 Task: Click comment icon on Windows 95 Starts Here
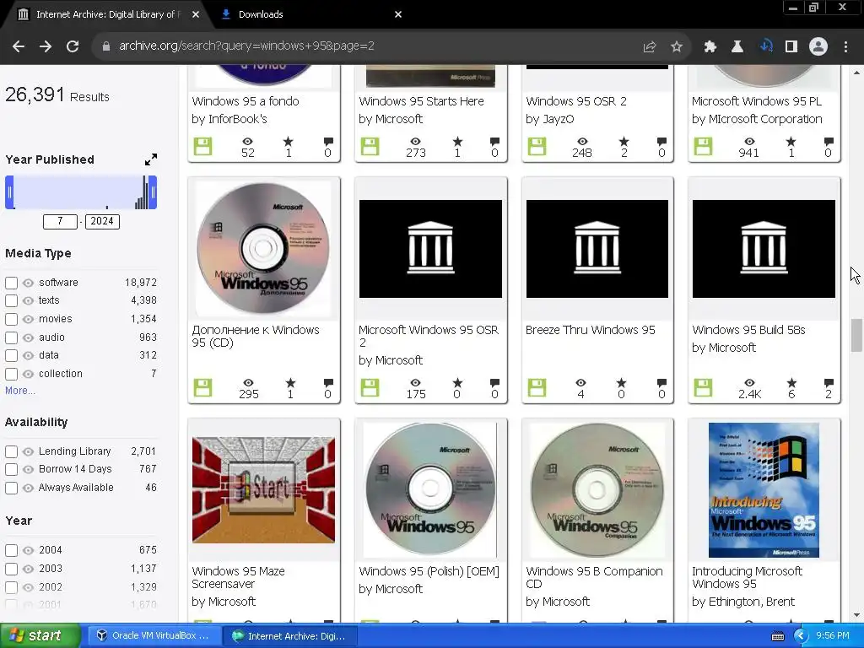pos(494,142)
